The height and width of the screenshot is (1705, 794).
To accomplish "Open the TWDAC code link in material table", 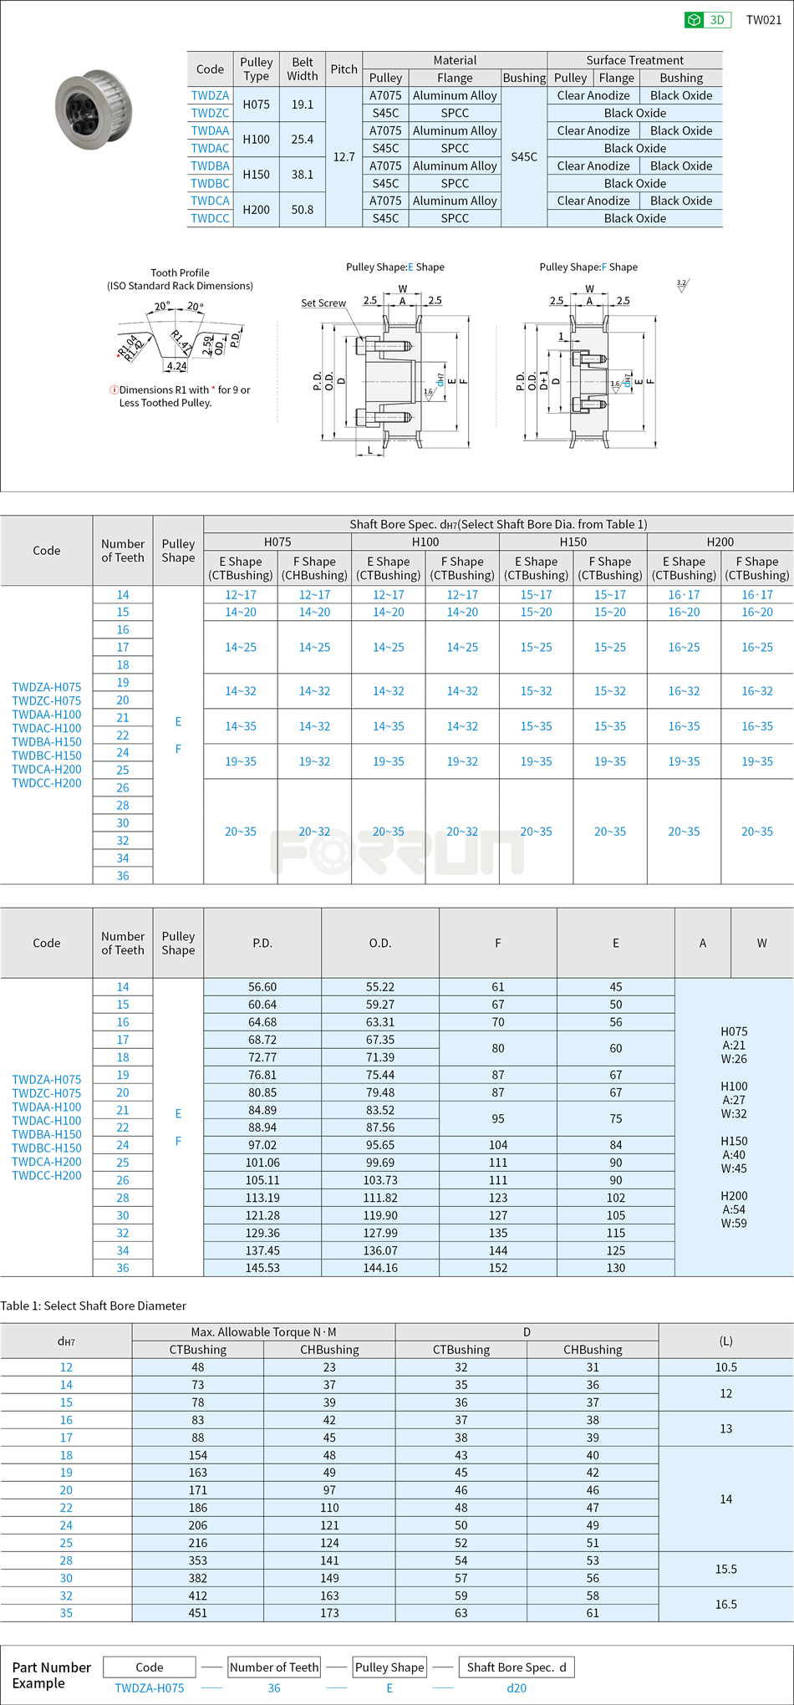I will tap(210, 148).
